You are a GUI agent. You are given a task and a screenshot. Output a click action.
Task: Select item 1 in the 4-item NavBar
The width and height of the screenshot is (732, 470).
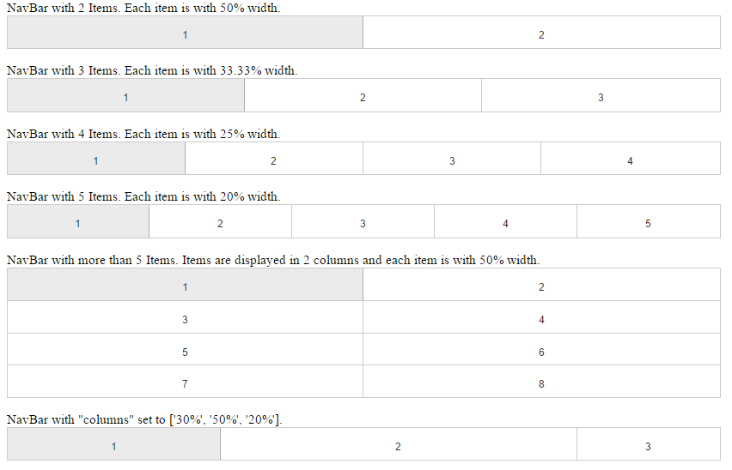(95, 160)
